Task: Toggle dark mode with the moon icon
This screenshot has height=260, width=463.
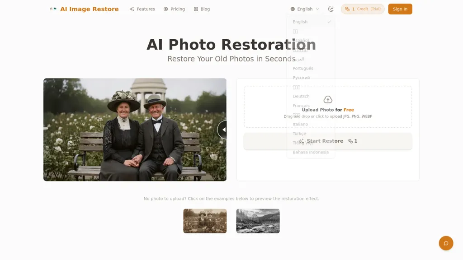Action: coord(331,9)
